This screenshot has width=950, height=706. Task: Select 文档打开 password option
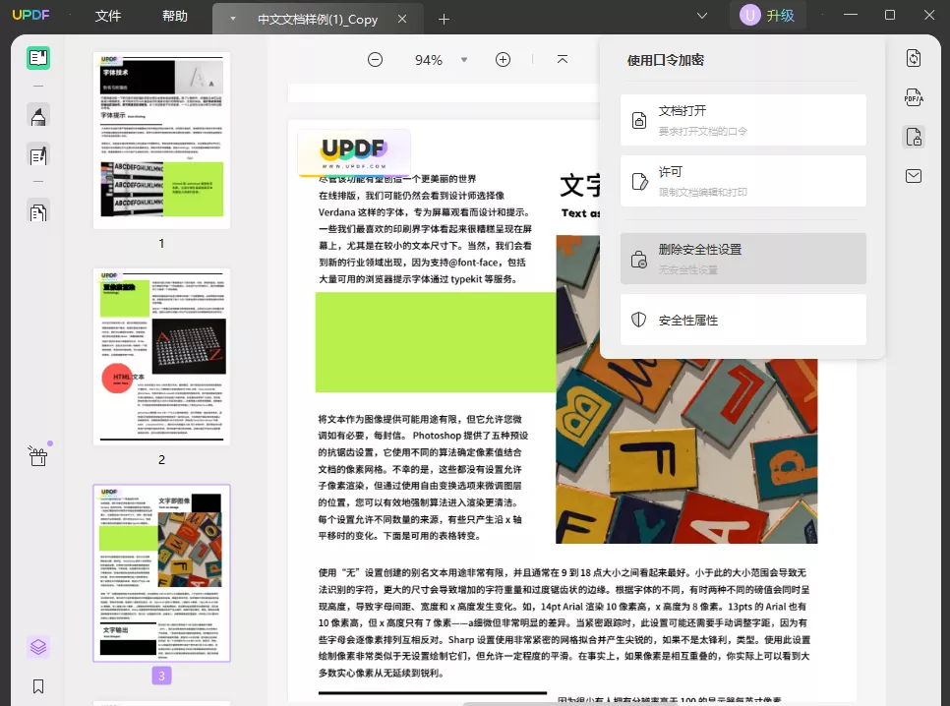pos(743,120)
